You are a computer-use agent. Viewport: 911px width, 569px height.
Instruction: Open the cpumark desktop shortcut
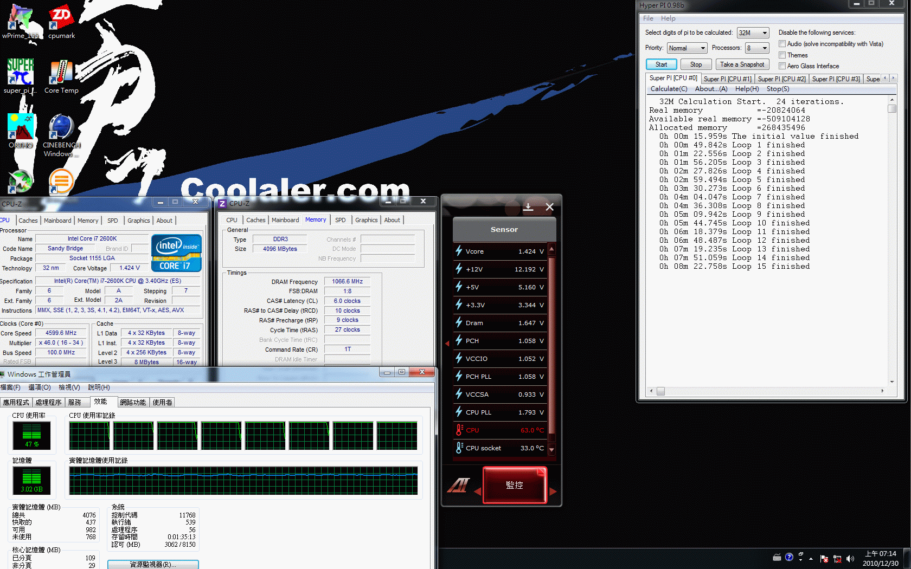pos(61,22)
